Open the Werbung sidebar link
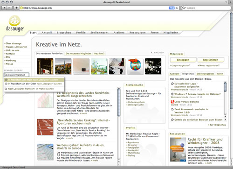233x169 pixels. tap(10, 61)
